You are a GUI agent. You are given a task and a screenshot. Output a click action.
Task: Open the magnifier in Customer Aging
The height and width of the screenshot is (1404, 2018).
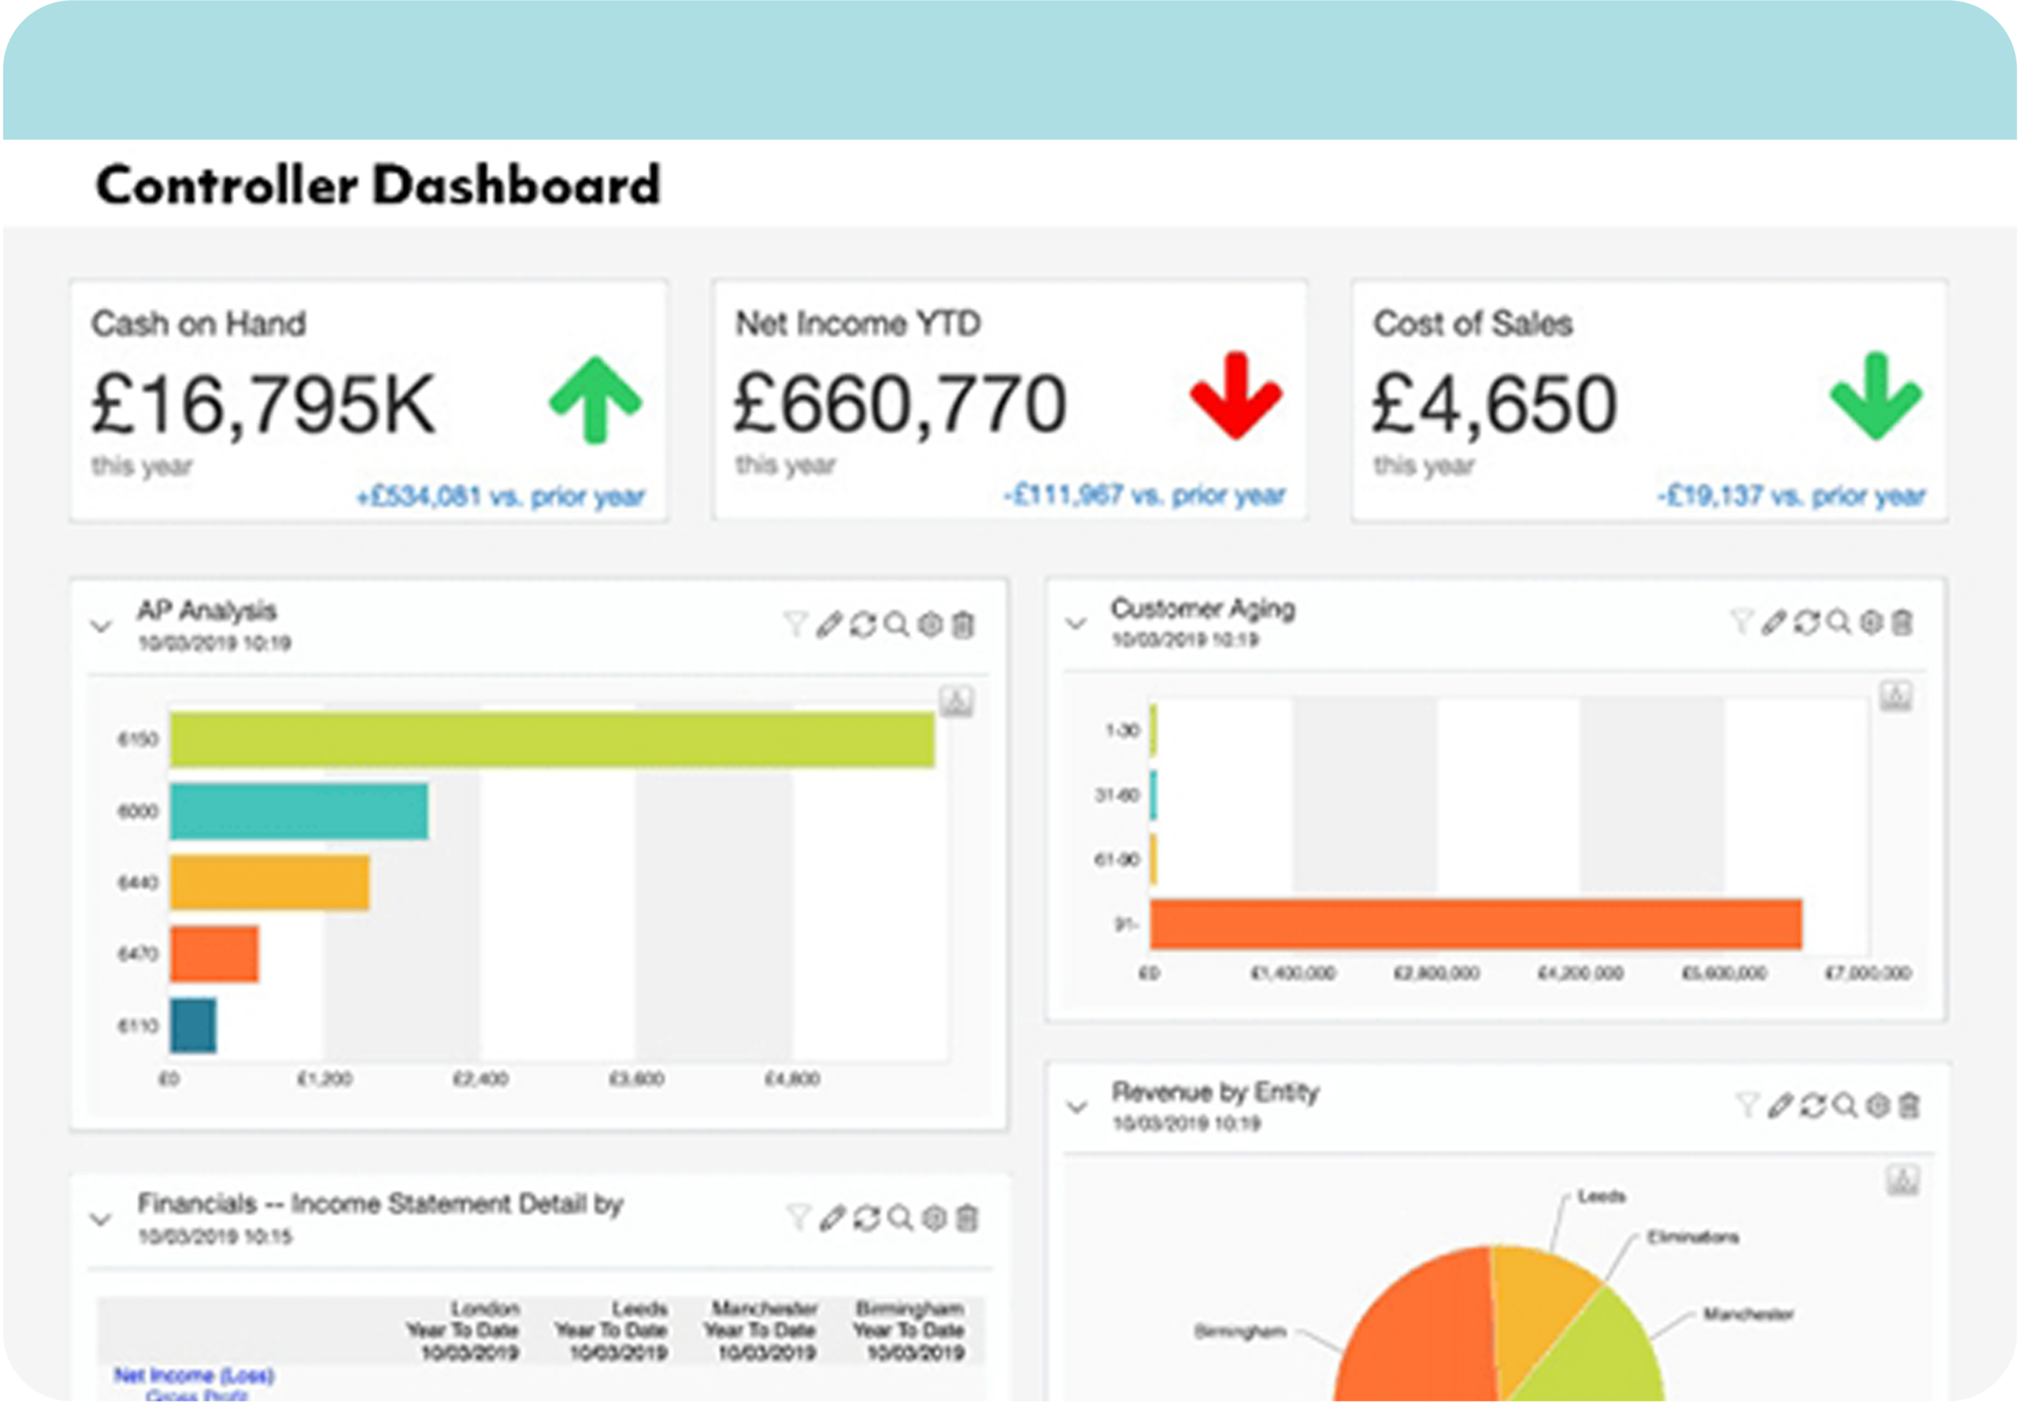[1837, 621]
